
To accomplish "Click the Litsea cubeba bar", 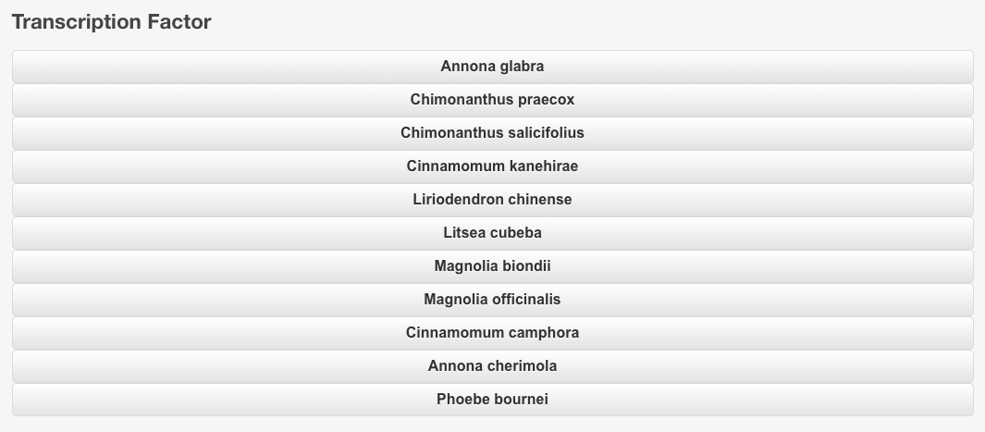I will tap(492, 233).
